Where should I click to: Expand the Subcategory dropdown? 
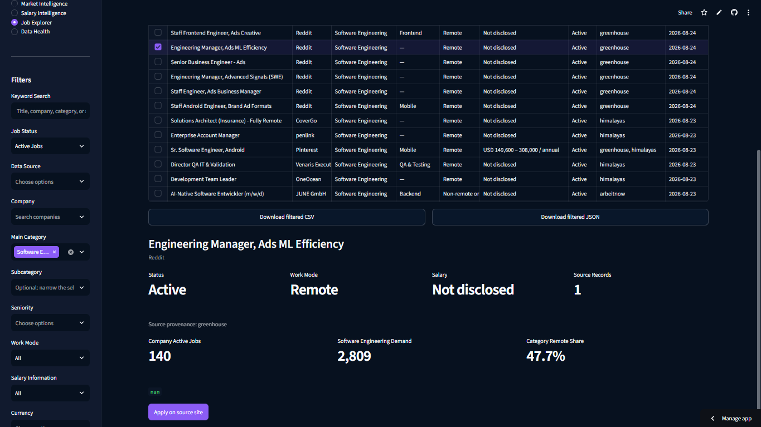click(50, 287)
